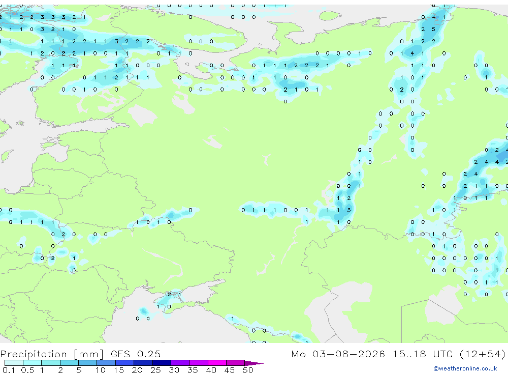The image size is (508, 373).
Task: Click the '25' legend scale label
Action: coord(155,370)
